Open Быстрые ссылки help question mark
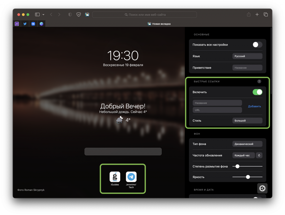This screenshot has width=285, height=215. click(259, 81)
